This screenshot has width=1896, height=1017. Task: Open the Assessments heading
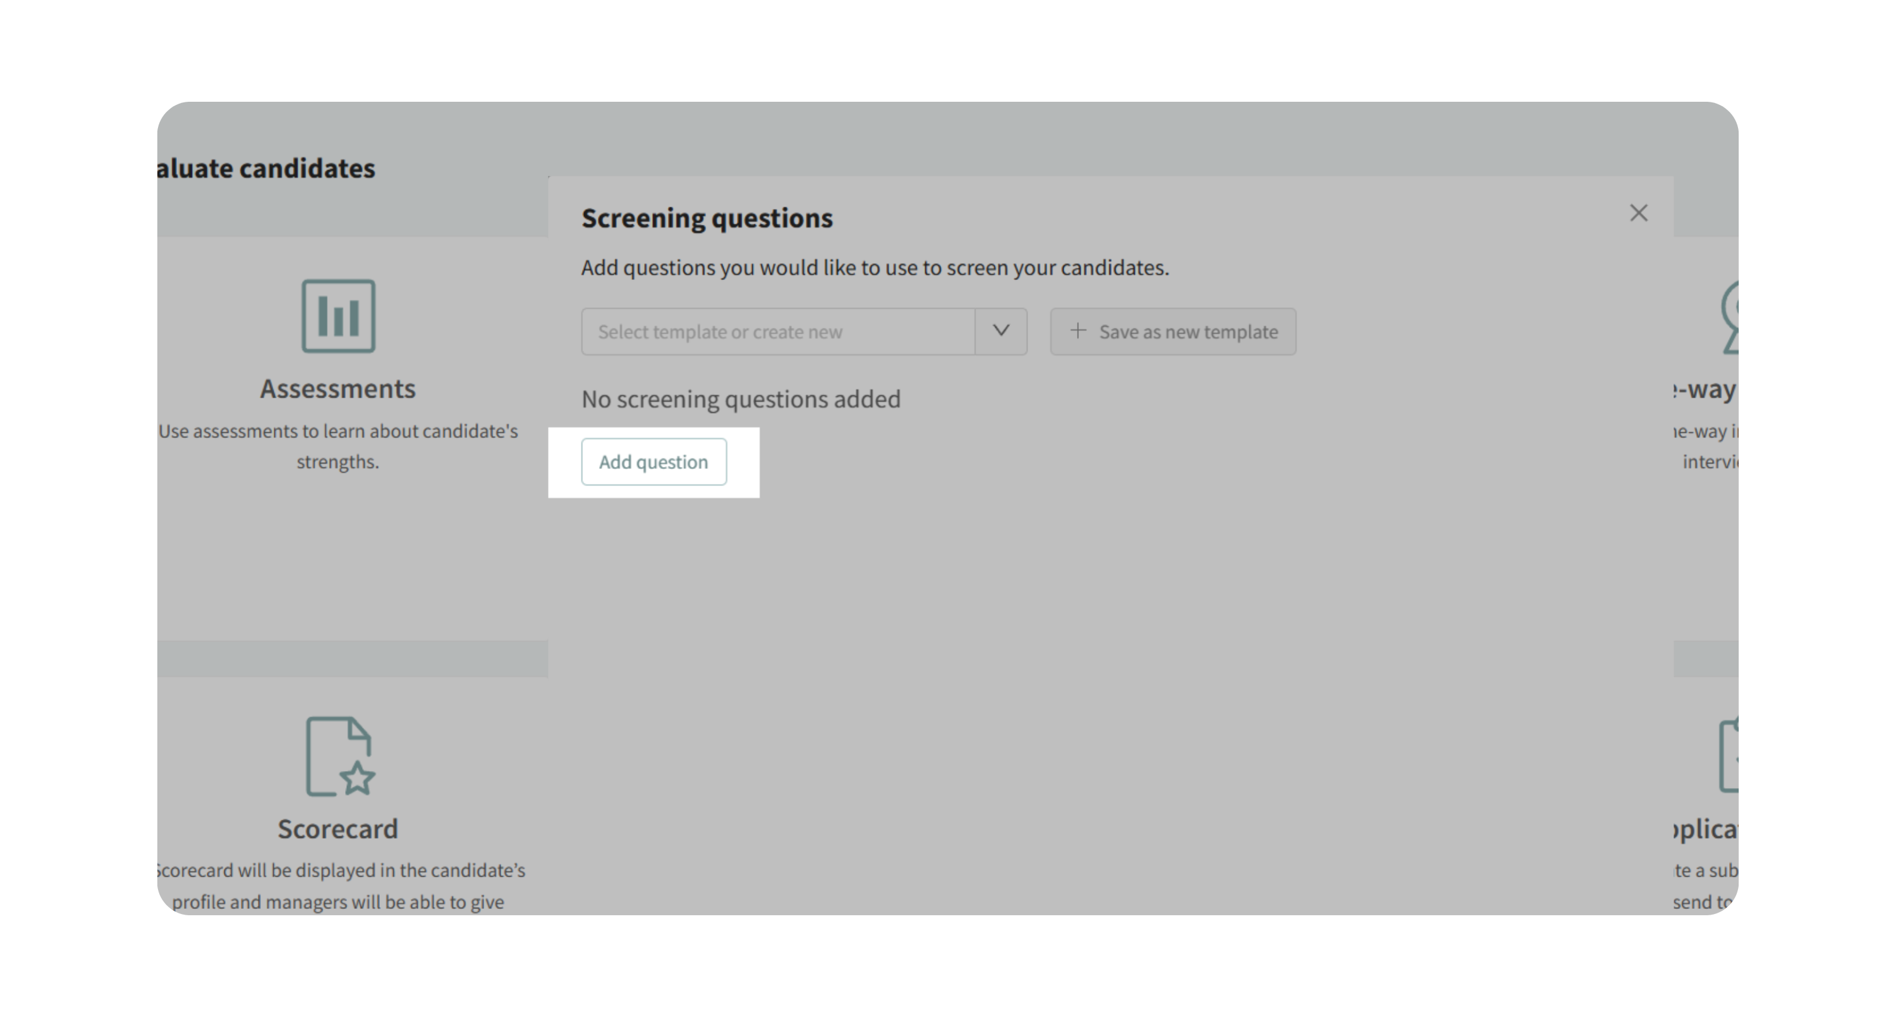[x=338, y=389]
